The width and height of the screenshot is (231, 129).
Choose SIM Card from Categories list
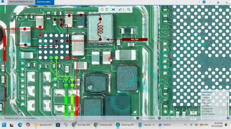point(206,103)
